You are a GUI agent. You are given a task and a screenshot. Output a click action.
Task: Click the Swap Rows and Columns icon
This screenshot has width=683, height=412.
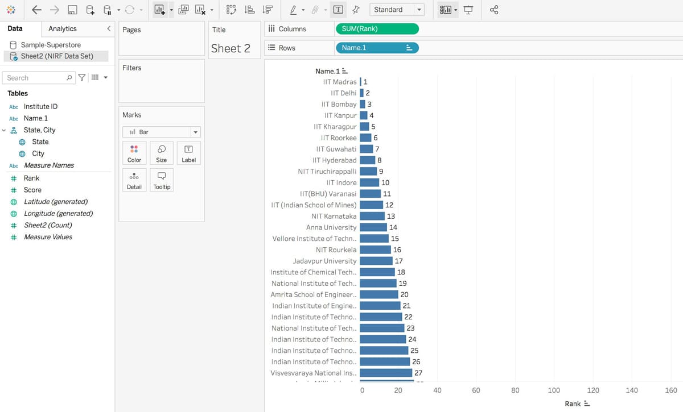[231, 10]
